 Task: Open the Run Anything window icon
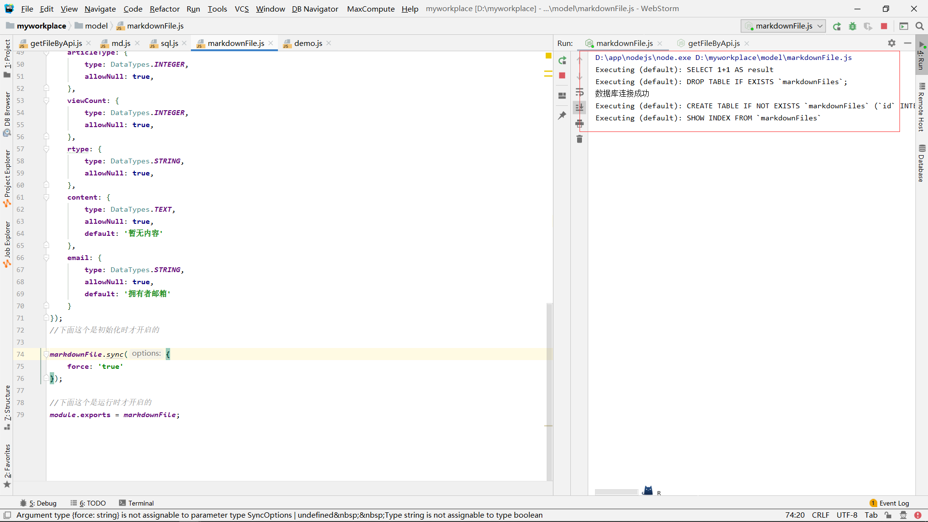coord(904,26)
